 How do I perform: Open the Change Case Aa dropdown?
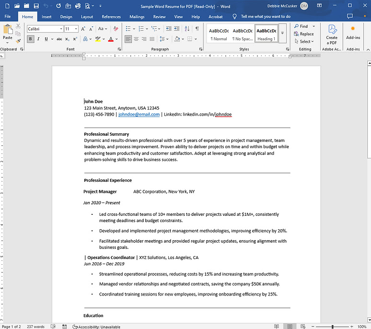click(x=103, y=29)
